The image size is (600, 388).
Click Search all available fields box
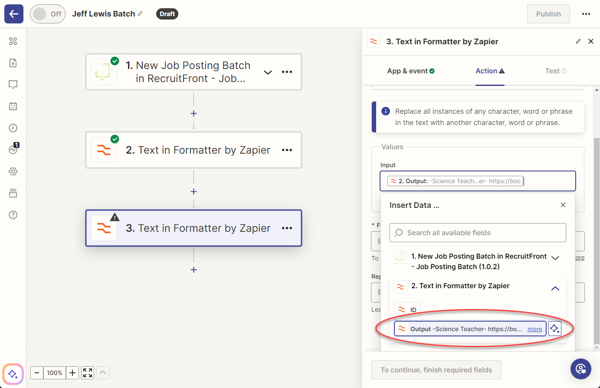(478, 233)
